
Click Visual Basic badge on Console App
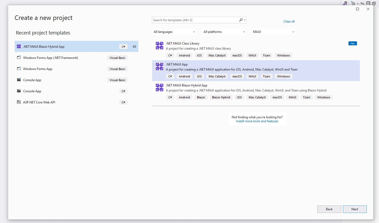118,80
